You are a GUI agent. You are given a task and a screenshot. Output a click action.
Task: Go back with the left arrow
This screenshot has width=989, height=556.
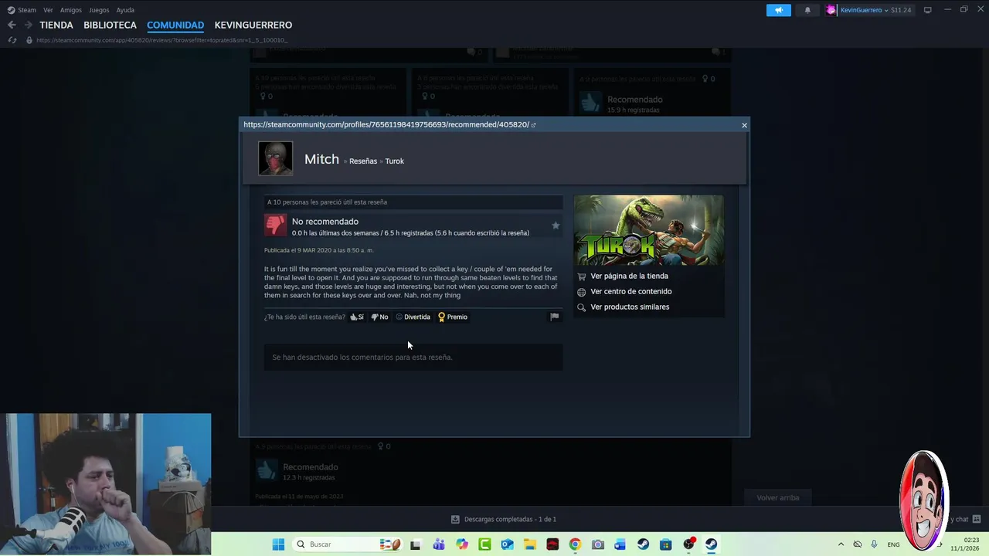coord(12,25)
